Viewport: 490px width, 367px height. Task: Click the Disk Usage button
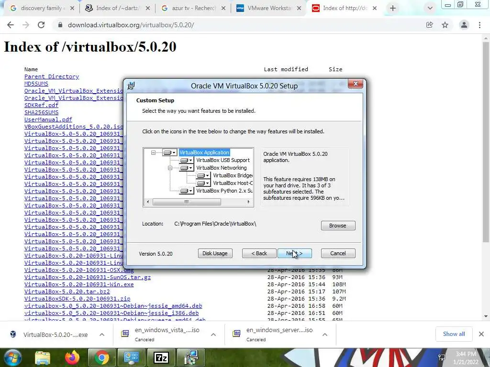coord(215,253)
